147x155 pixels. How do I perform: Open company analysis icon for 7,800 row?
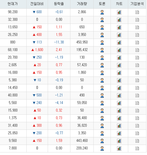pyautogui.click(x=137, y=149)
